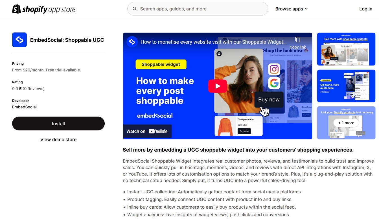This screenshot has width=379, height=223.
Task: Play the Shoppable Widget video
Action: [217, 86]
